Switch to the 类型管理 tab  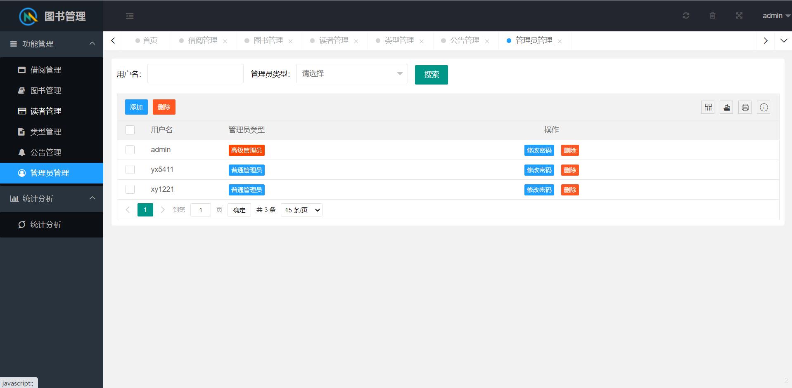tap(399, 40)
